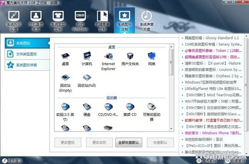Open link 【PNG+ICO+IP】图标：黑白风格
This screenshot has height=164, width=249.
pyautogui.click(x=213, y=146)
